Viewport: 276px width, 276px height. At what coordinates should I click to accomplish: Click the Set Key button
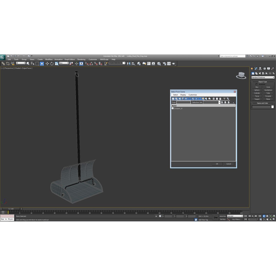click(x=223, y=220)
